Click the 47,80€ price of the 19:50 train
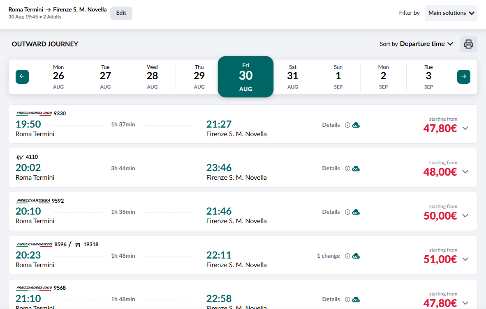The image size is (486, 309). pos(440,128)
